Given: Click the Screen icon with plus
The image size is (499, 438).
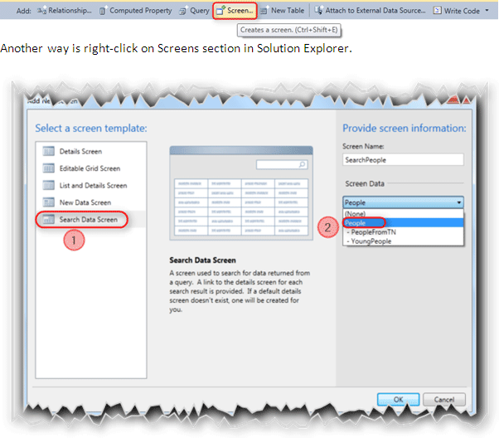Looking at the screenshot, I should pos(220,11).
